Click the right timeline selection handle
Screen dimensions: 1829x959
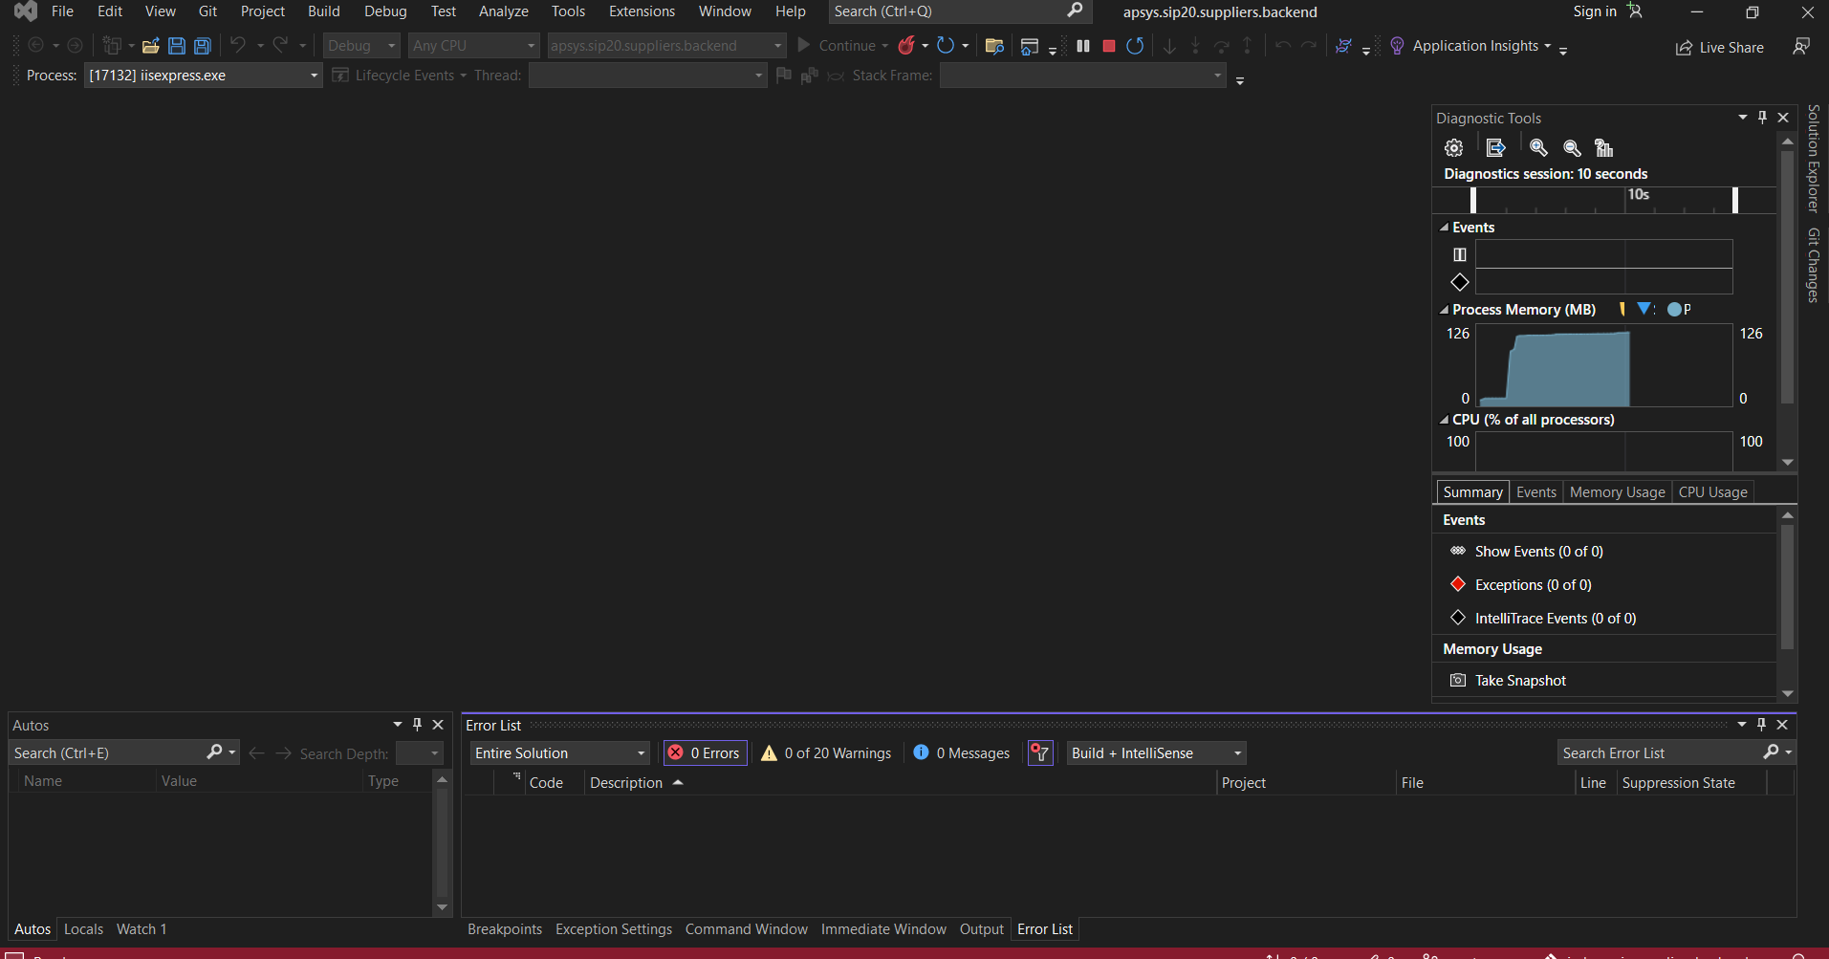pos(1735,200)
